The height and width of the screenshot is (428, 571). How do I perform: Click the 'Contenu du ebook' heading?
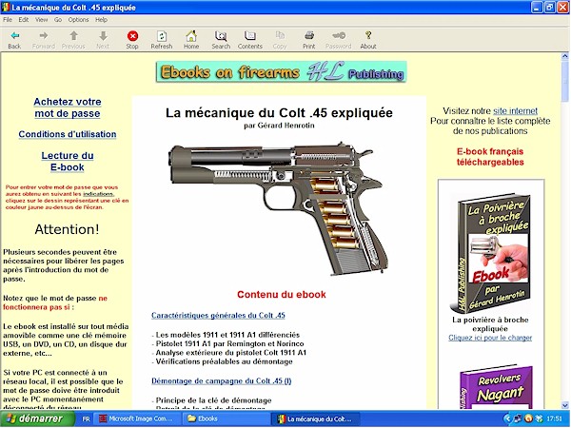pyautogui.click(x=282, y=295)
